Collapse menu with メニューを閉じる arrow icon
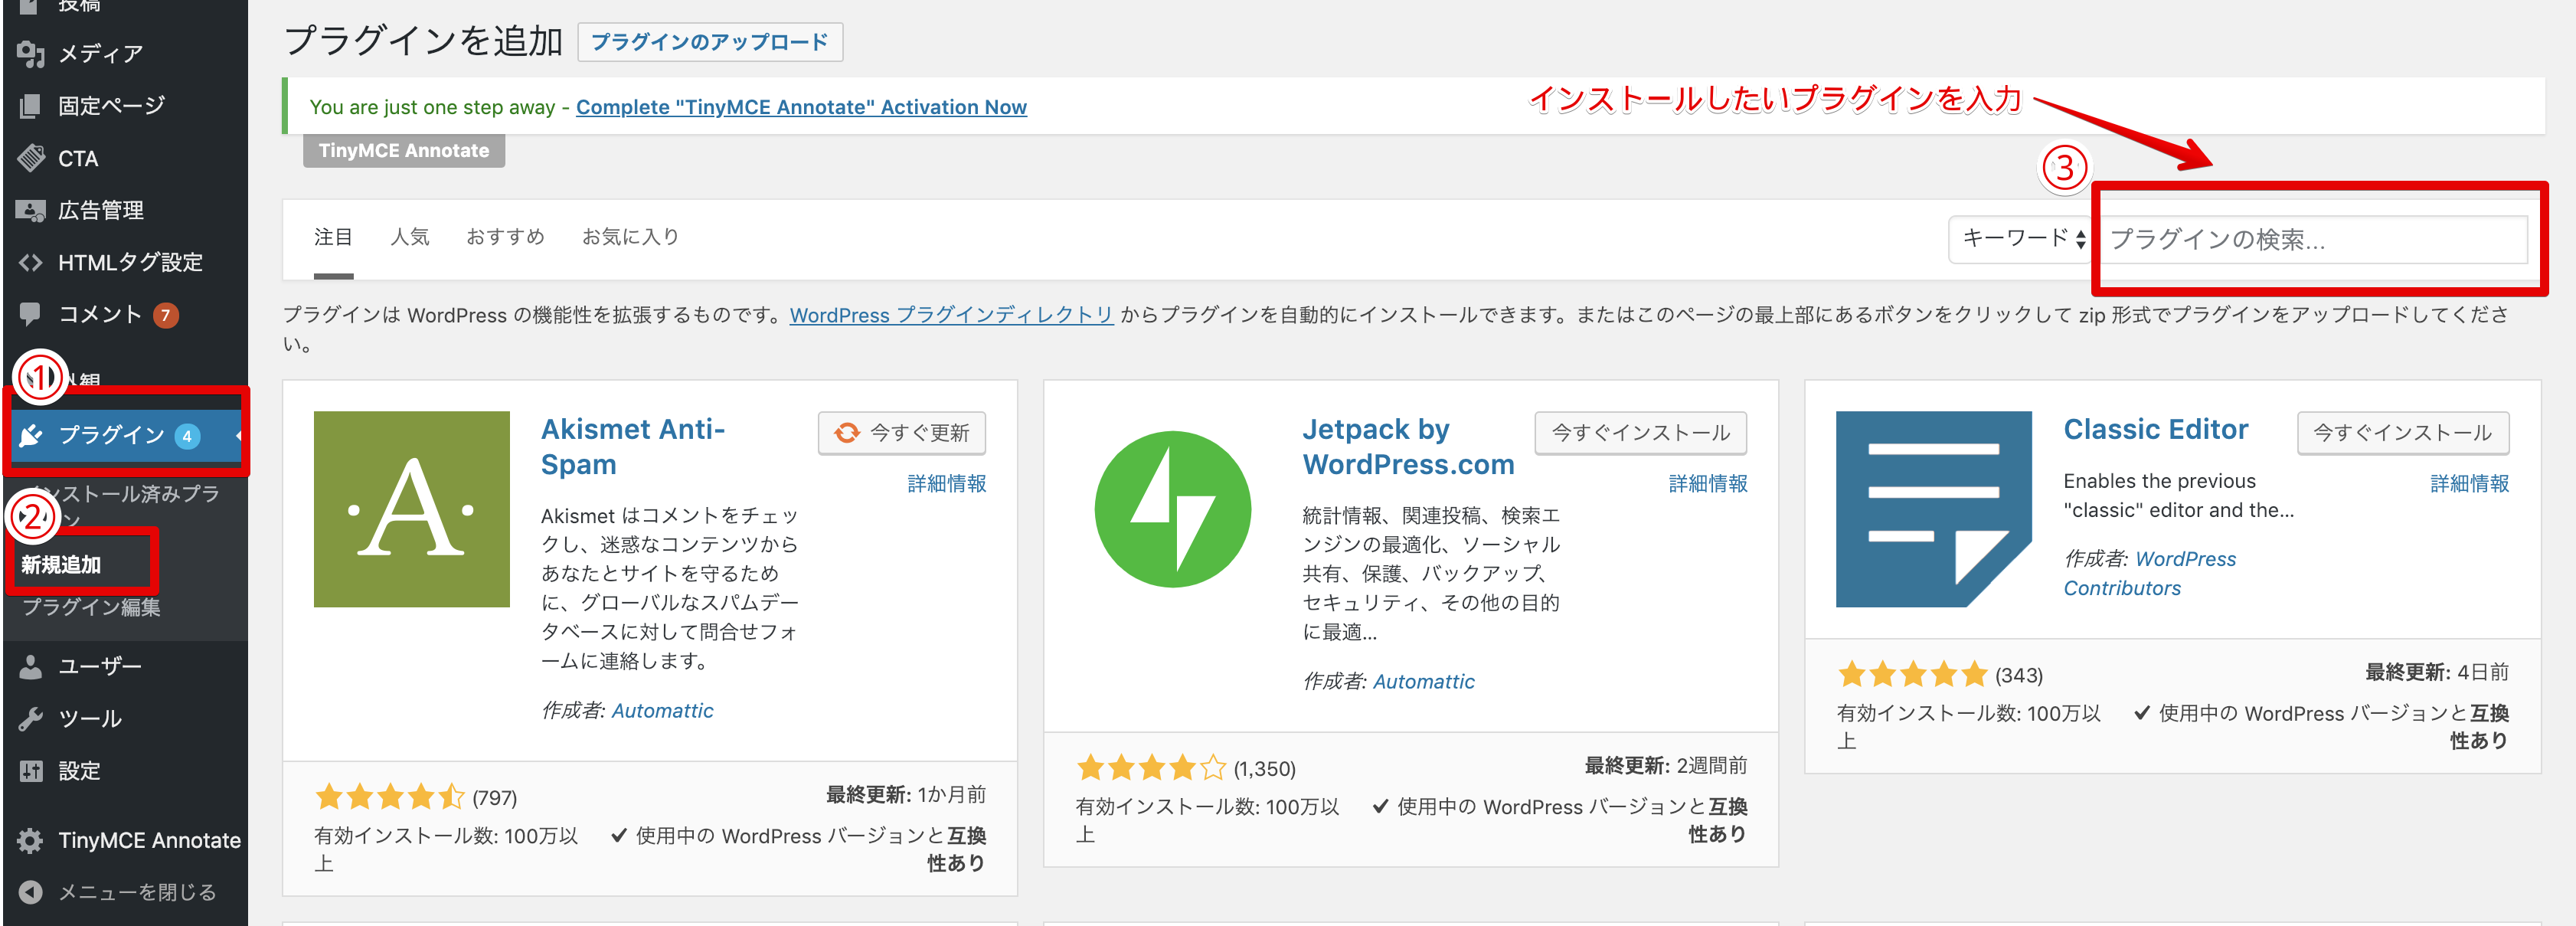The width and height of the screenshot is (2576, 926). (31, 892)
